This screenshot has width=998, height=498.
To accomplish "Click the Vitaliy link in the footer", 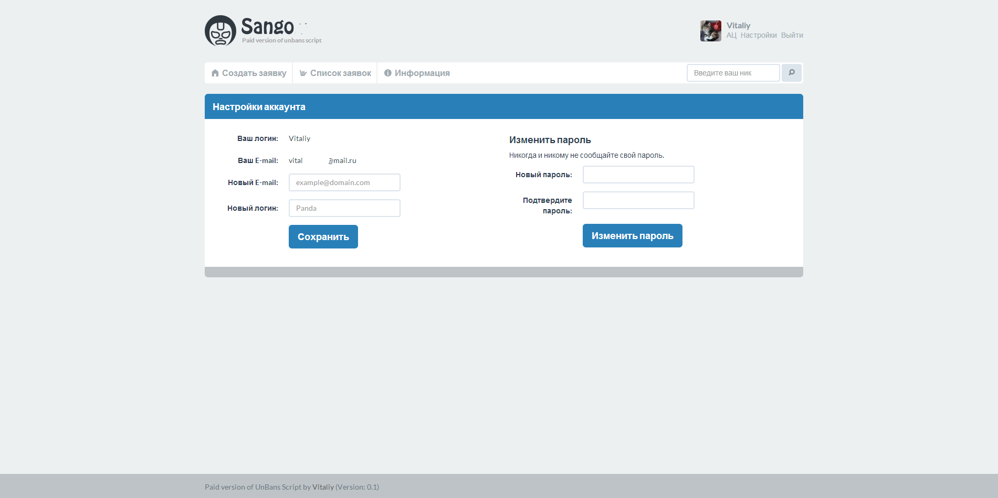I will click(323, 487).
